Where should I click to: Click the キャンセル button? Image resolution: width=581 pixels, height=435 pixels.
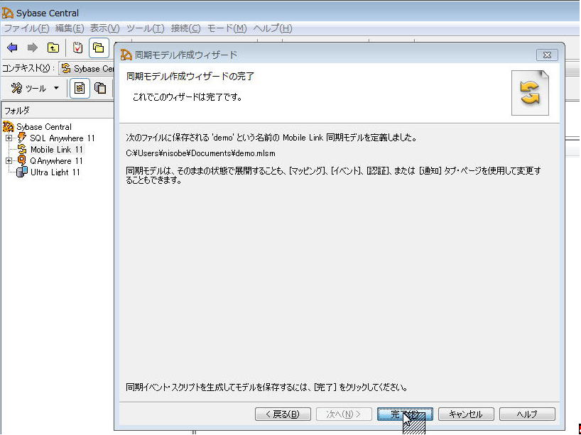466,414
